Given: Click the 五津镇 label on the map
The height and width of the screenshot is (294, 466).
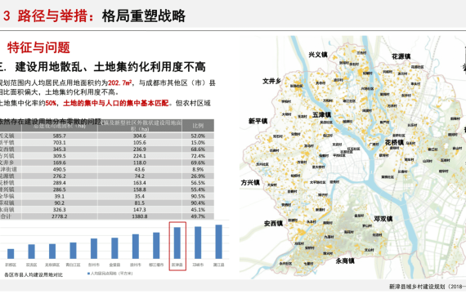Looking at the screenshot, I should point(321,115).
